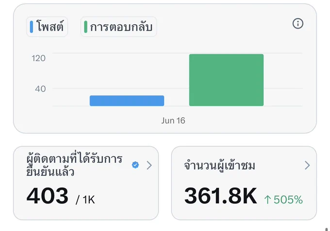Select the blue color marker beside โพสต์
Image resolution: width=330 pixels, height=231 pixels.
pos(32,27)
